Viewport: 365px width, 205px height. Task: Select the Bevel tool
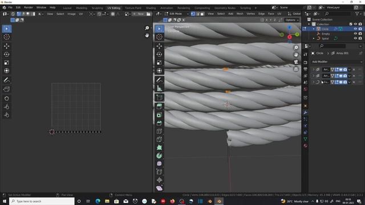pyautogui.click(x=159, y=123)
